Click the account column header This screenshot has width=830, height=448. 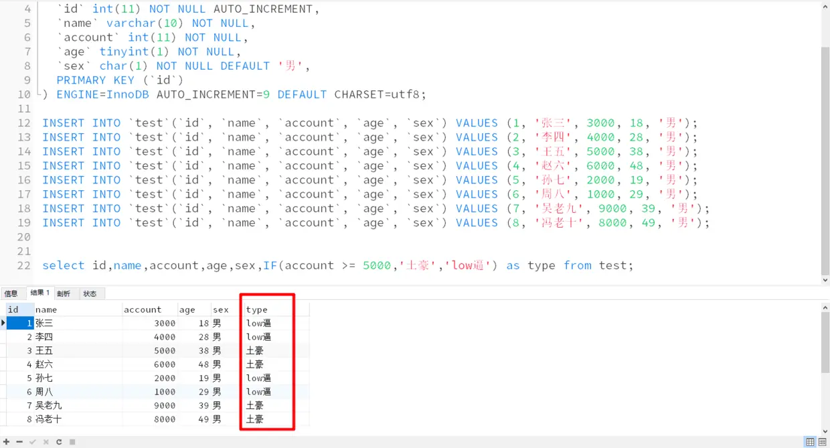150,309
